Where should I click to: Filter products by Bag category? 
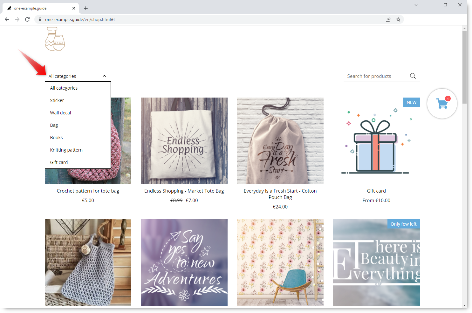pos(54,125)
